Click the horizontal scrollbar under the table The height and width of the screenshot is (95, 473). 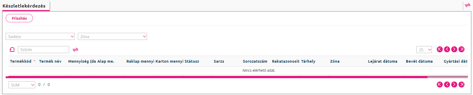(217, 77)
